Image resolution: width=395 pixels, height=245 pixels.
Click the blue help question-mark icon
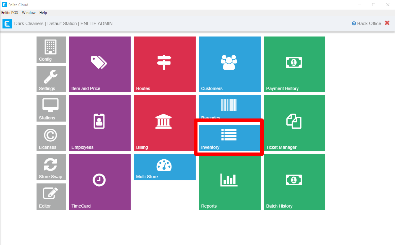point(354,24)
